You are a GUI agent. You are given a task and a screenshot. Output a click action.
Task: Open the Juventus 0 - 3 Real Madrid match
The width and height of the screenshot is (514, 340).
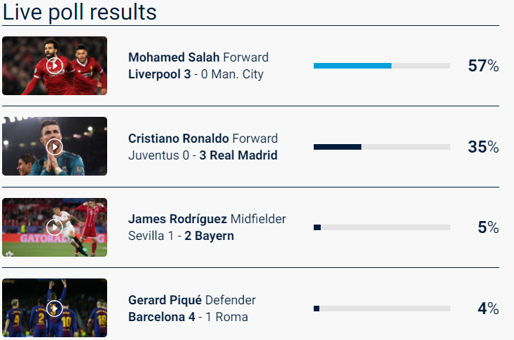click(203, 155)
